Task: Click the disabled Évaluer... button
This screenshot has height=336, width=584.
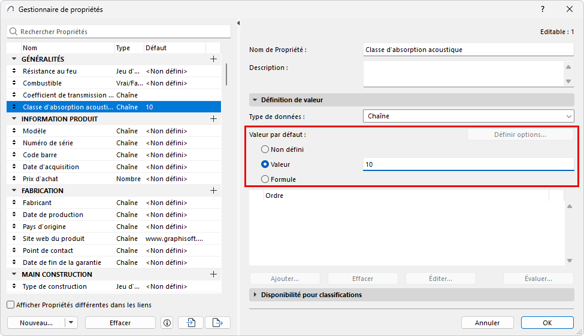Action: (x=538, y=279)
